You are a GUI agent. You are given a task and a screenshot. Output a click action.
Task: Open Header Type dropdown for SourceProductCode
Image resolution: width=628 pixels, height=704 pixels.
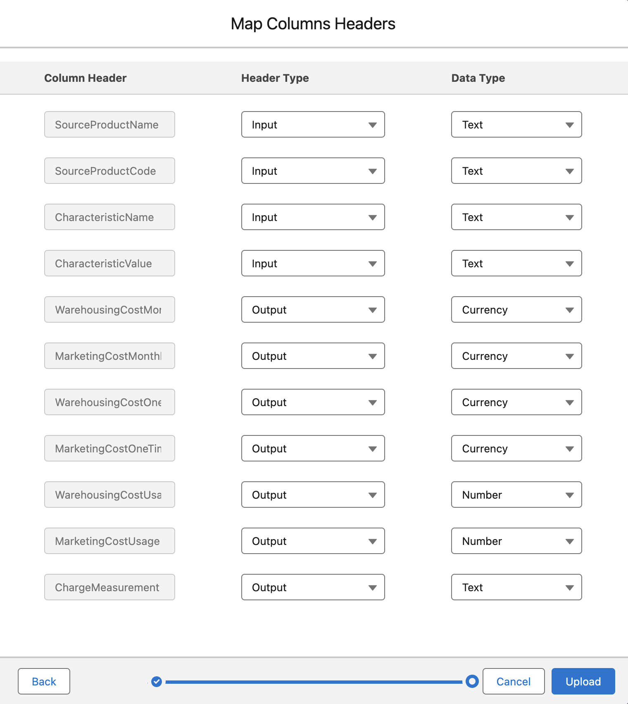(313, 171)
